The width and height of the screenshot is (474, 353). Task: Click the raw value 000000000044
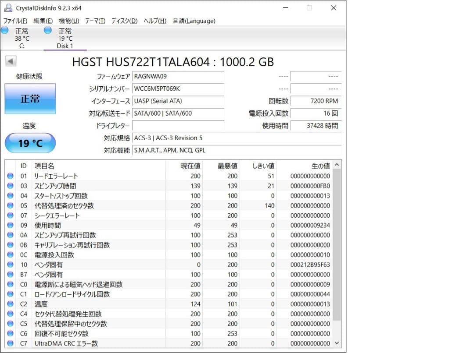click(x=310, y=294)
